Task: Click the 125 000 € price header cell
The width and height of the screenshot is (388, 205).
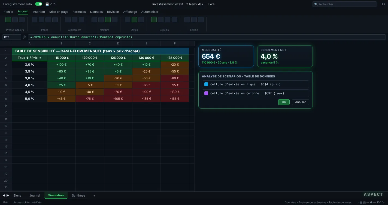Action: pyautogui.click(x=118, y=58)
